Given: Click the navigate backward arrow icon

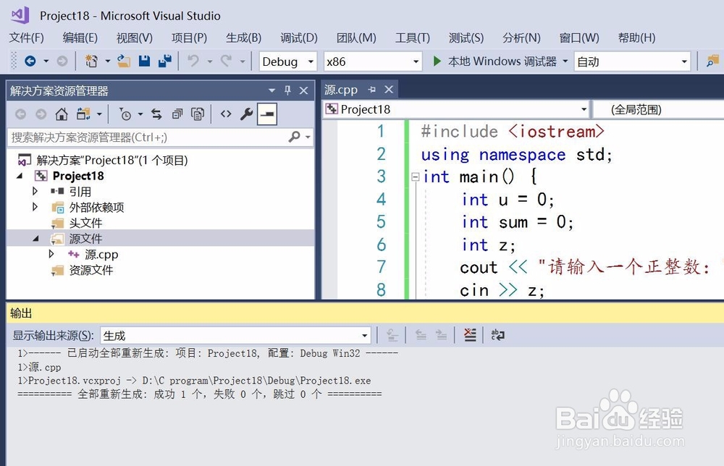Looking at the screenshot, I should (30, 61).
